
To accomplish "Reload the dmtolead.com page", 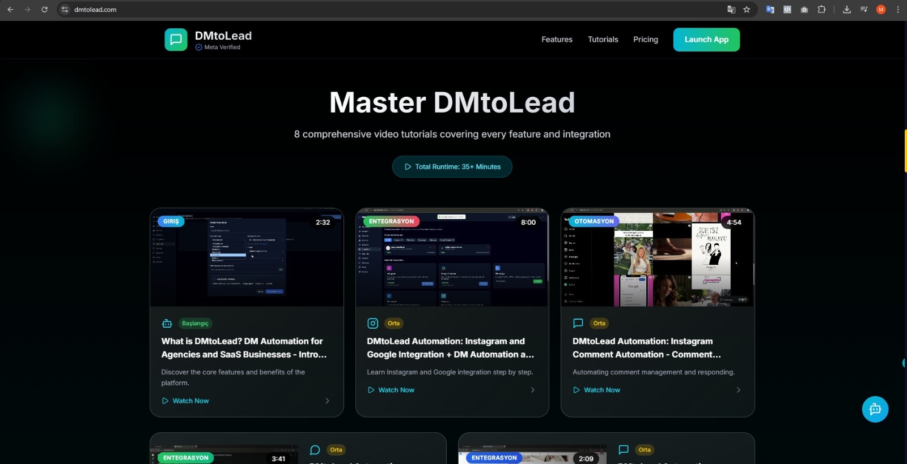I will 44,10.
